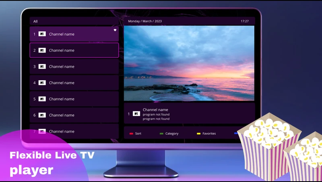Click the MTV logo on channel 1
Screen dimensions: 322x182
coord(42,34)
